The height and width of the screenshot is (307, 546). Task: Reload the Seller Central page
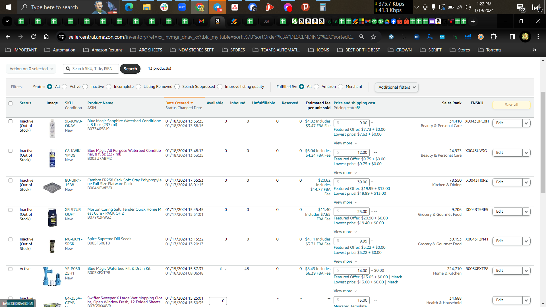(34, 37)
